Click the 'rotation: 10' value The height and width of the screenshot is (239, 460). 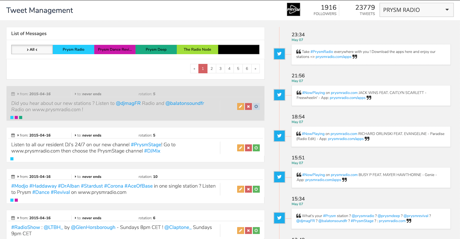point(148,177)
